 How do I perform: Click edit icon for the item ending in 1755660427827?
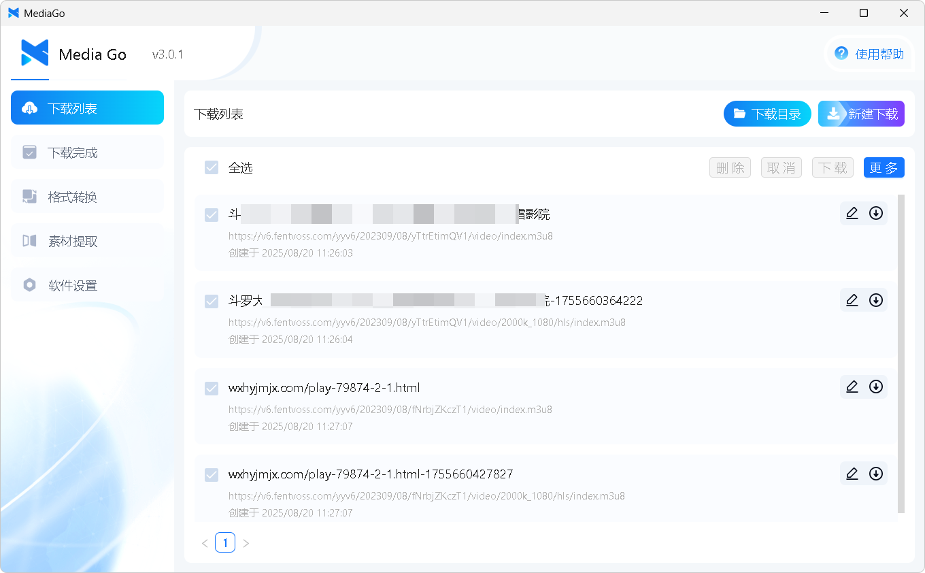click(852, 473)
